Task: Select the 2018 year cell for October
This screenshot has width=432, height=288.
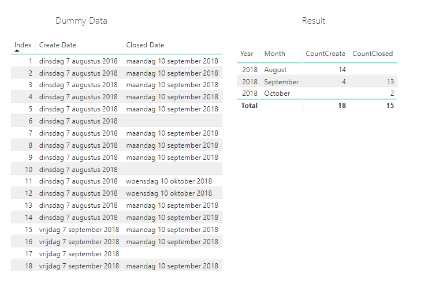Action: click(249, 93)
